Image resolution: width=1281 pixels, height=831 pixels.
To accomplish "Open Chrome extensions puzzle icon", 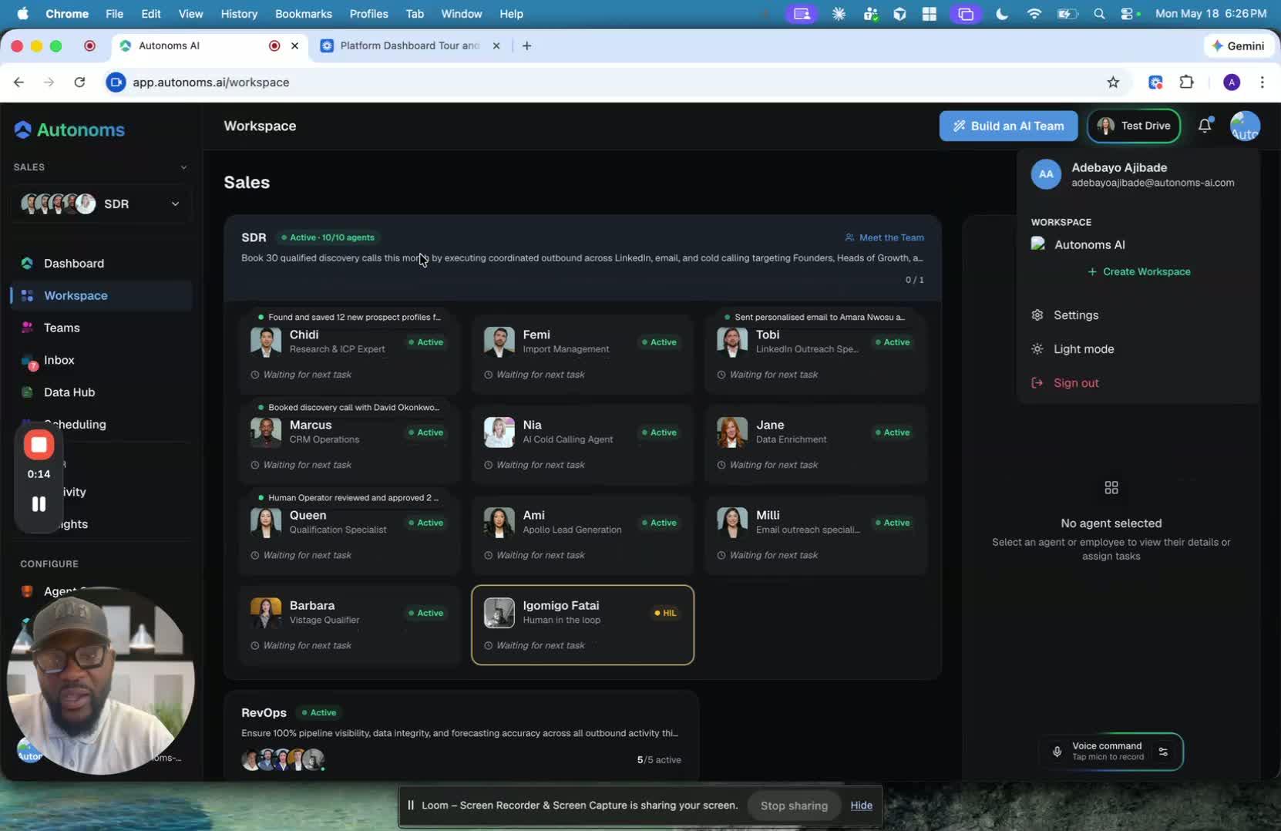I will coord(1187,82).
